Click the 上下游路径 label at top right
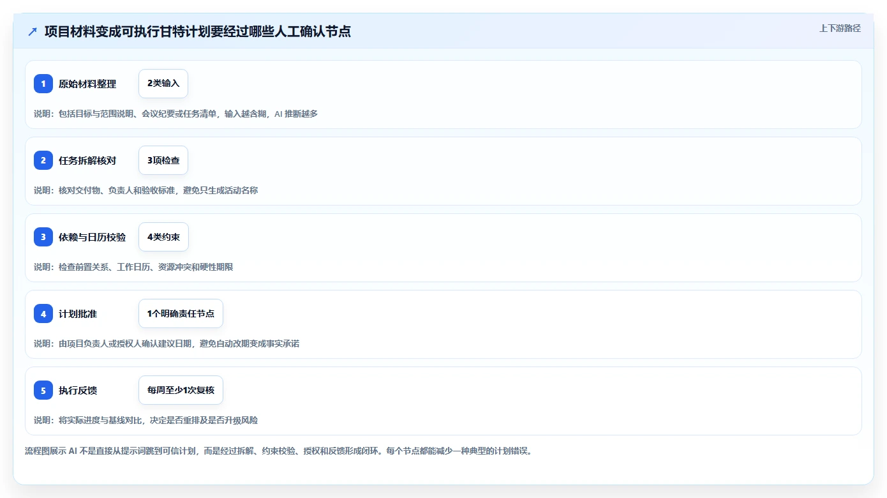This screenshot has height=498, width=887. point(840,28)
